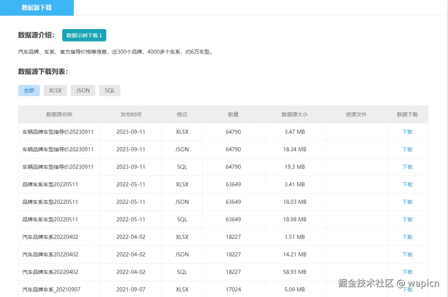Download the 19.3 MB SQL file from 2023
448x297 pixels.
pos(407,167)
